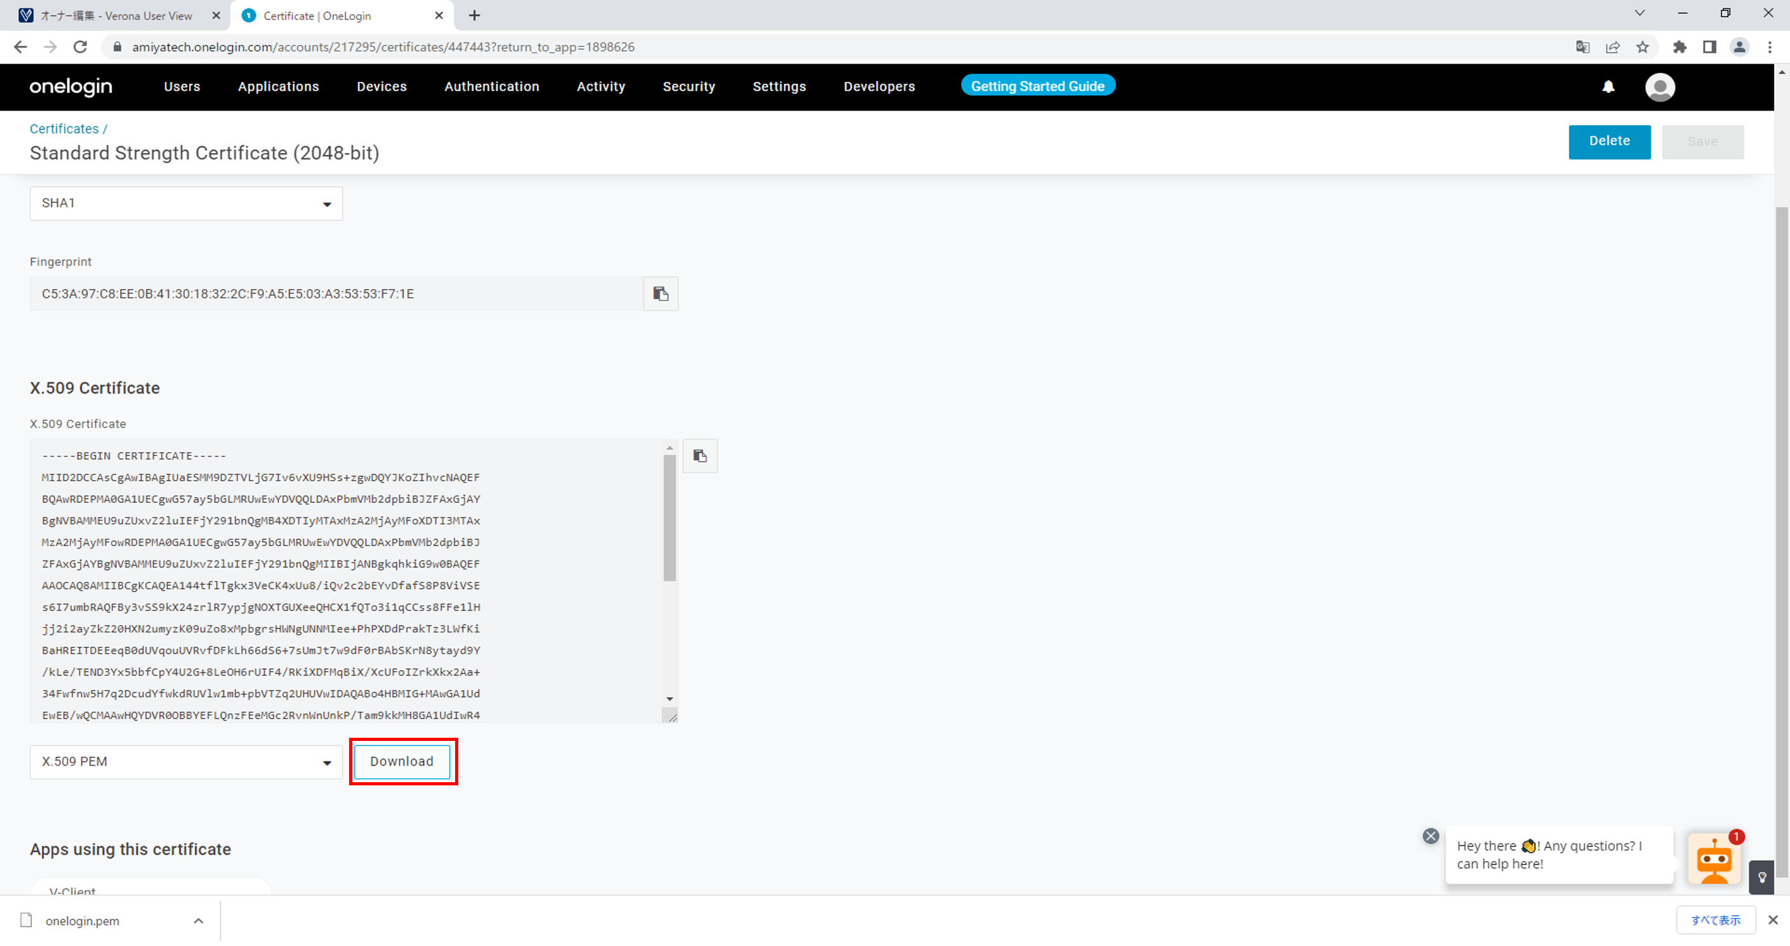Open the Devices menu
1790x946 pixels.
pos(381,86)
